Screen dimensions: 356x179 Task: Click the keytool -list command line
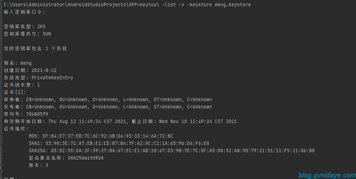127,5
